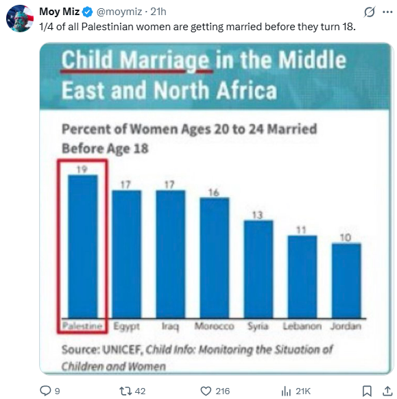Screen dimensions: 397x399
Task: Click the blue verified badge
Action: click(x=88, y=12)
